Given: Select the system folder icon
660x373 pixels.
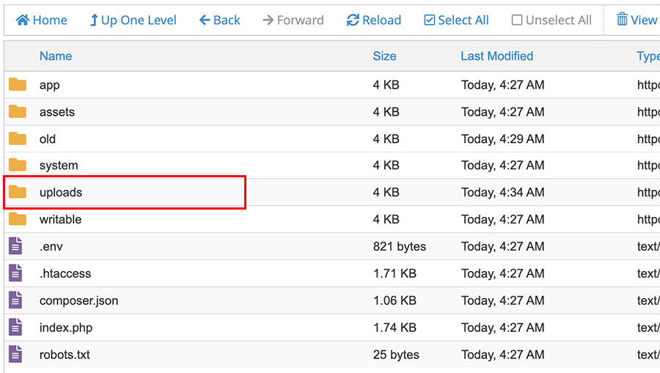Looking at the screenshot, I should [18, 166].
